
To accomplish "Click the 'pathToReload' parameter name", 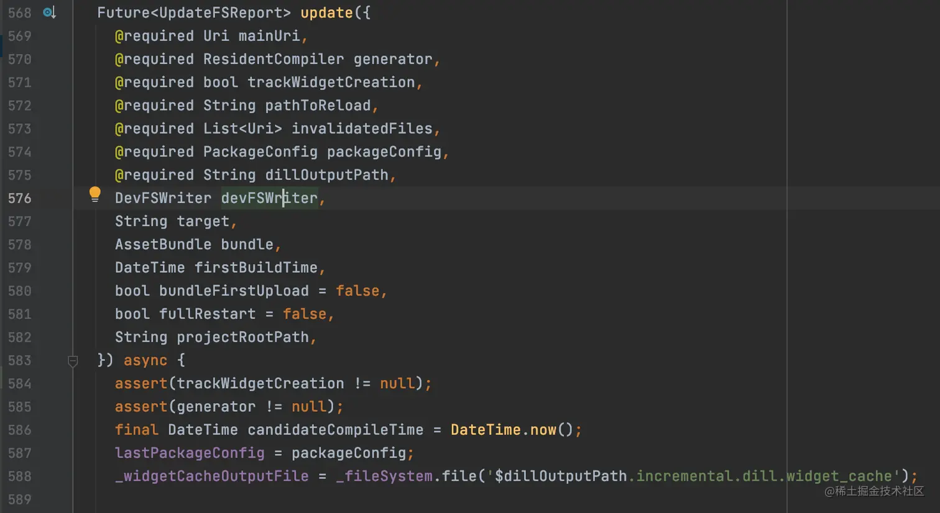I will tap(318, 106).
